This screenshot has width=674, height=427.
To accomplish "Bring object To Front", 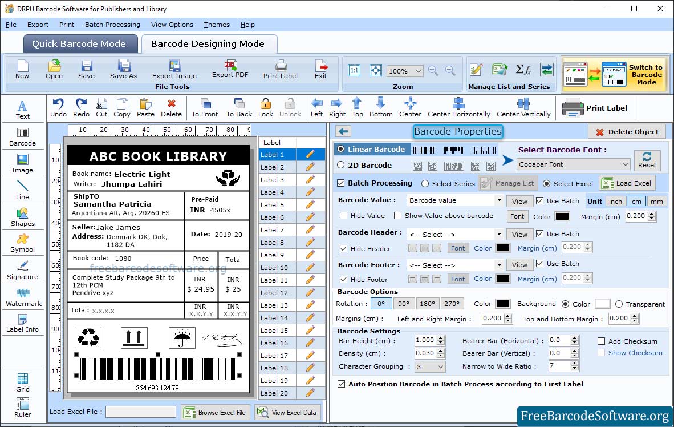I will click(205, 108).
